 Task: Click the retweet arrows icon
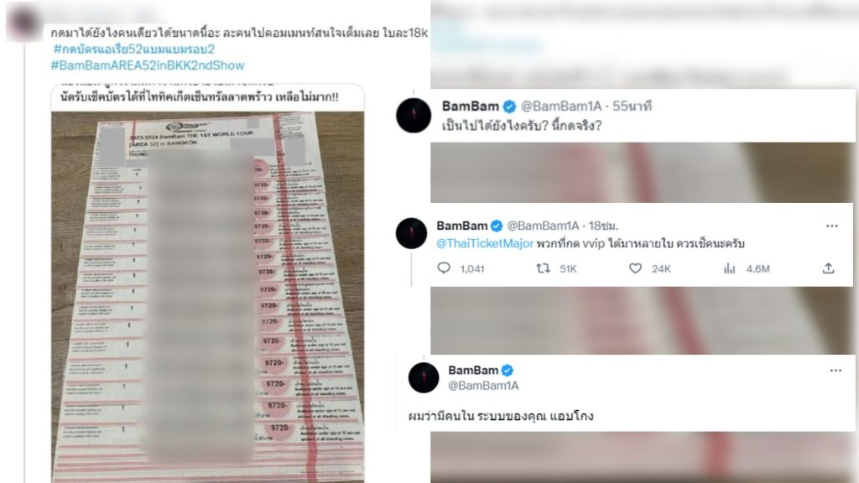[543, 268]
